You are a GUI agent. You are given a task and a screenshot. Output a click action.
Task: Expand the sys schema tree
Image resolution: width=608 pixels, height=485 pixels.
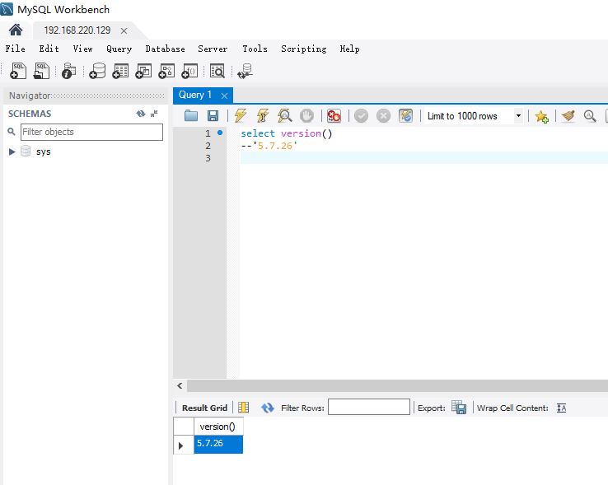12,152
